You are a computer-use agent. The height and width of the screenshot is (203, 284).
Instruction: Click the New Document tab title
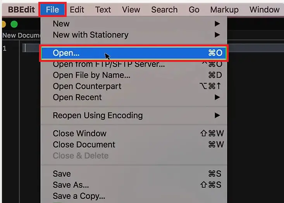[21, 35]
